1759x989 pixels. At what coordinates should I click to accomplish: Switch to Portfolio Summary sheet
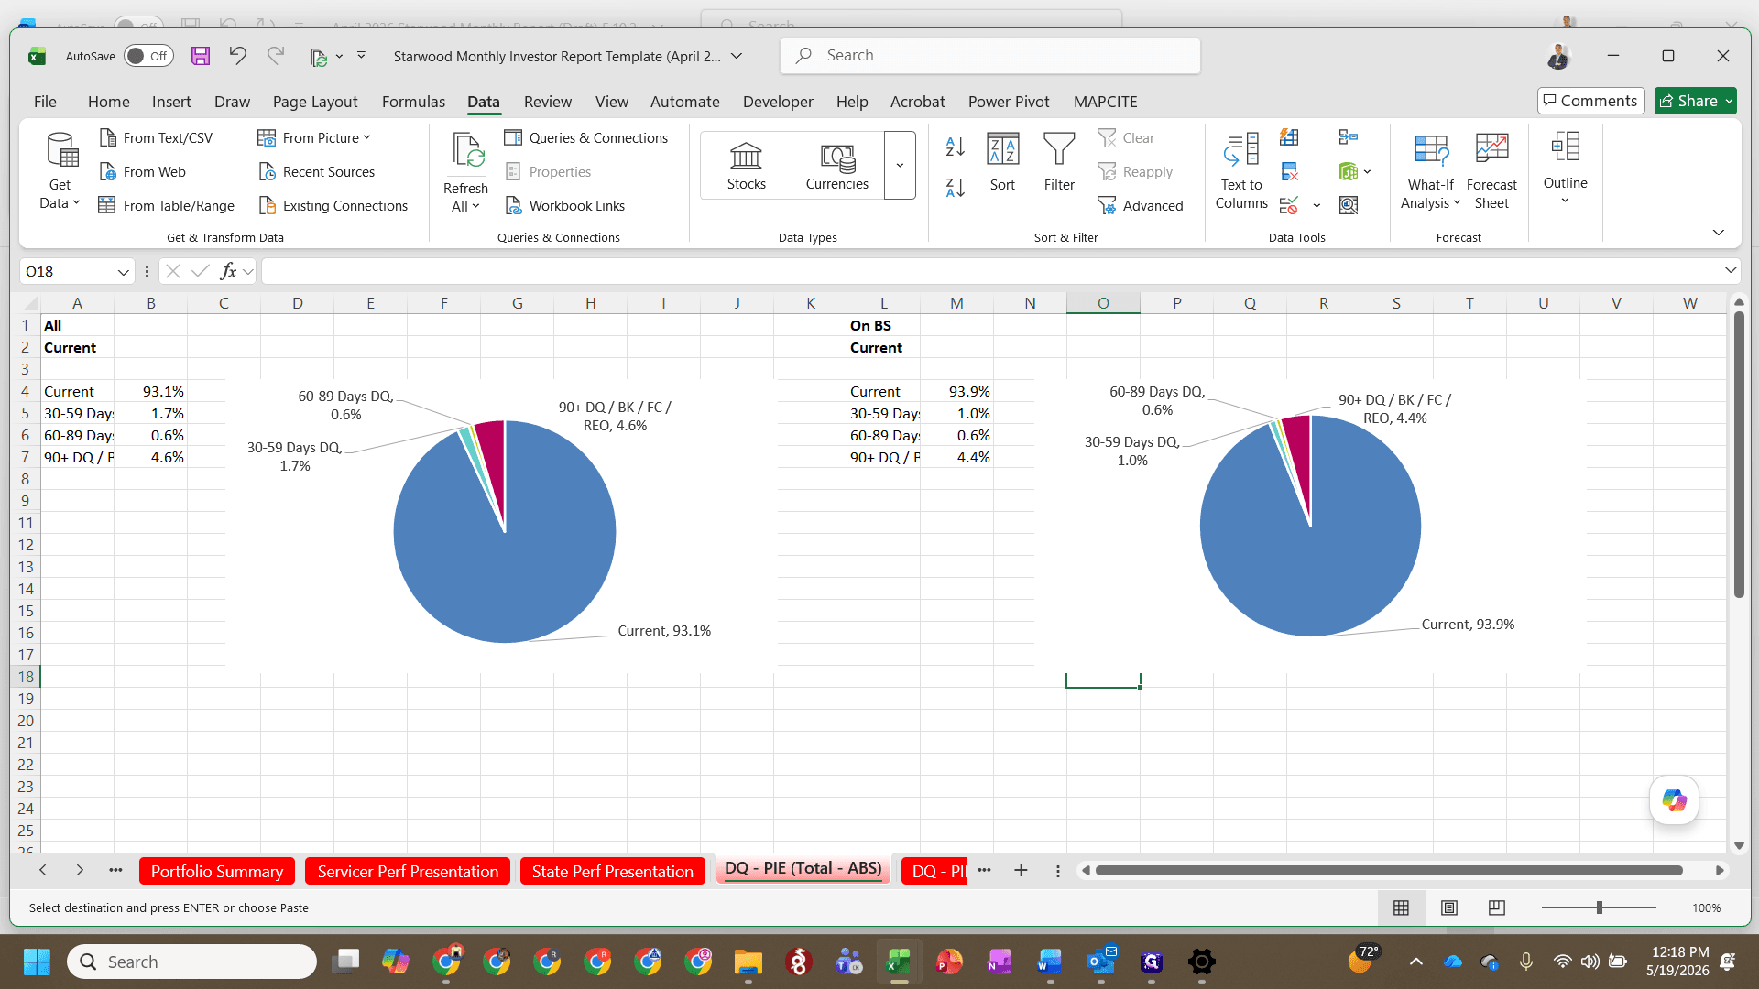click(217, 872)
